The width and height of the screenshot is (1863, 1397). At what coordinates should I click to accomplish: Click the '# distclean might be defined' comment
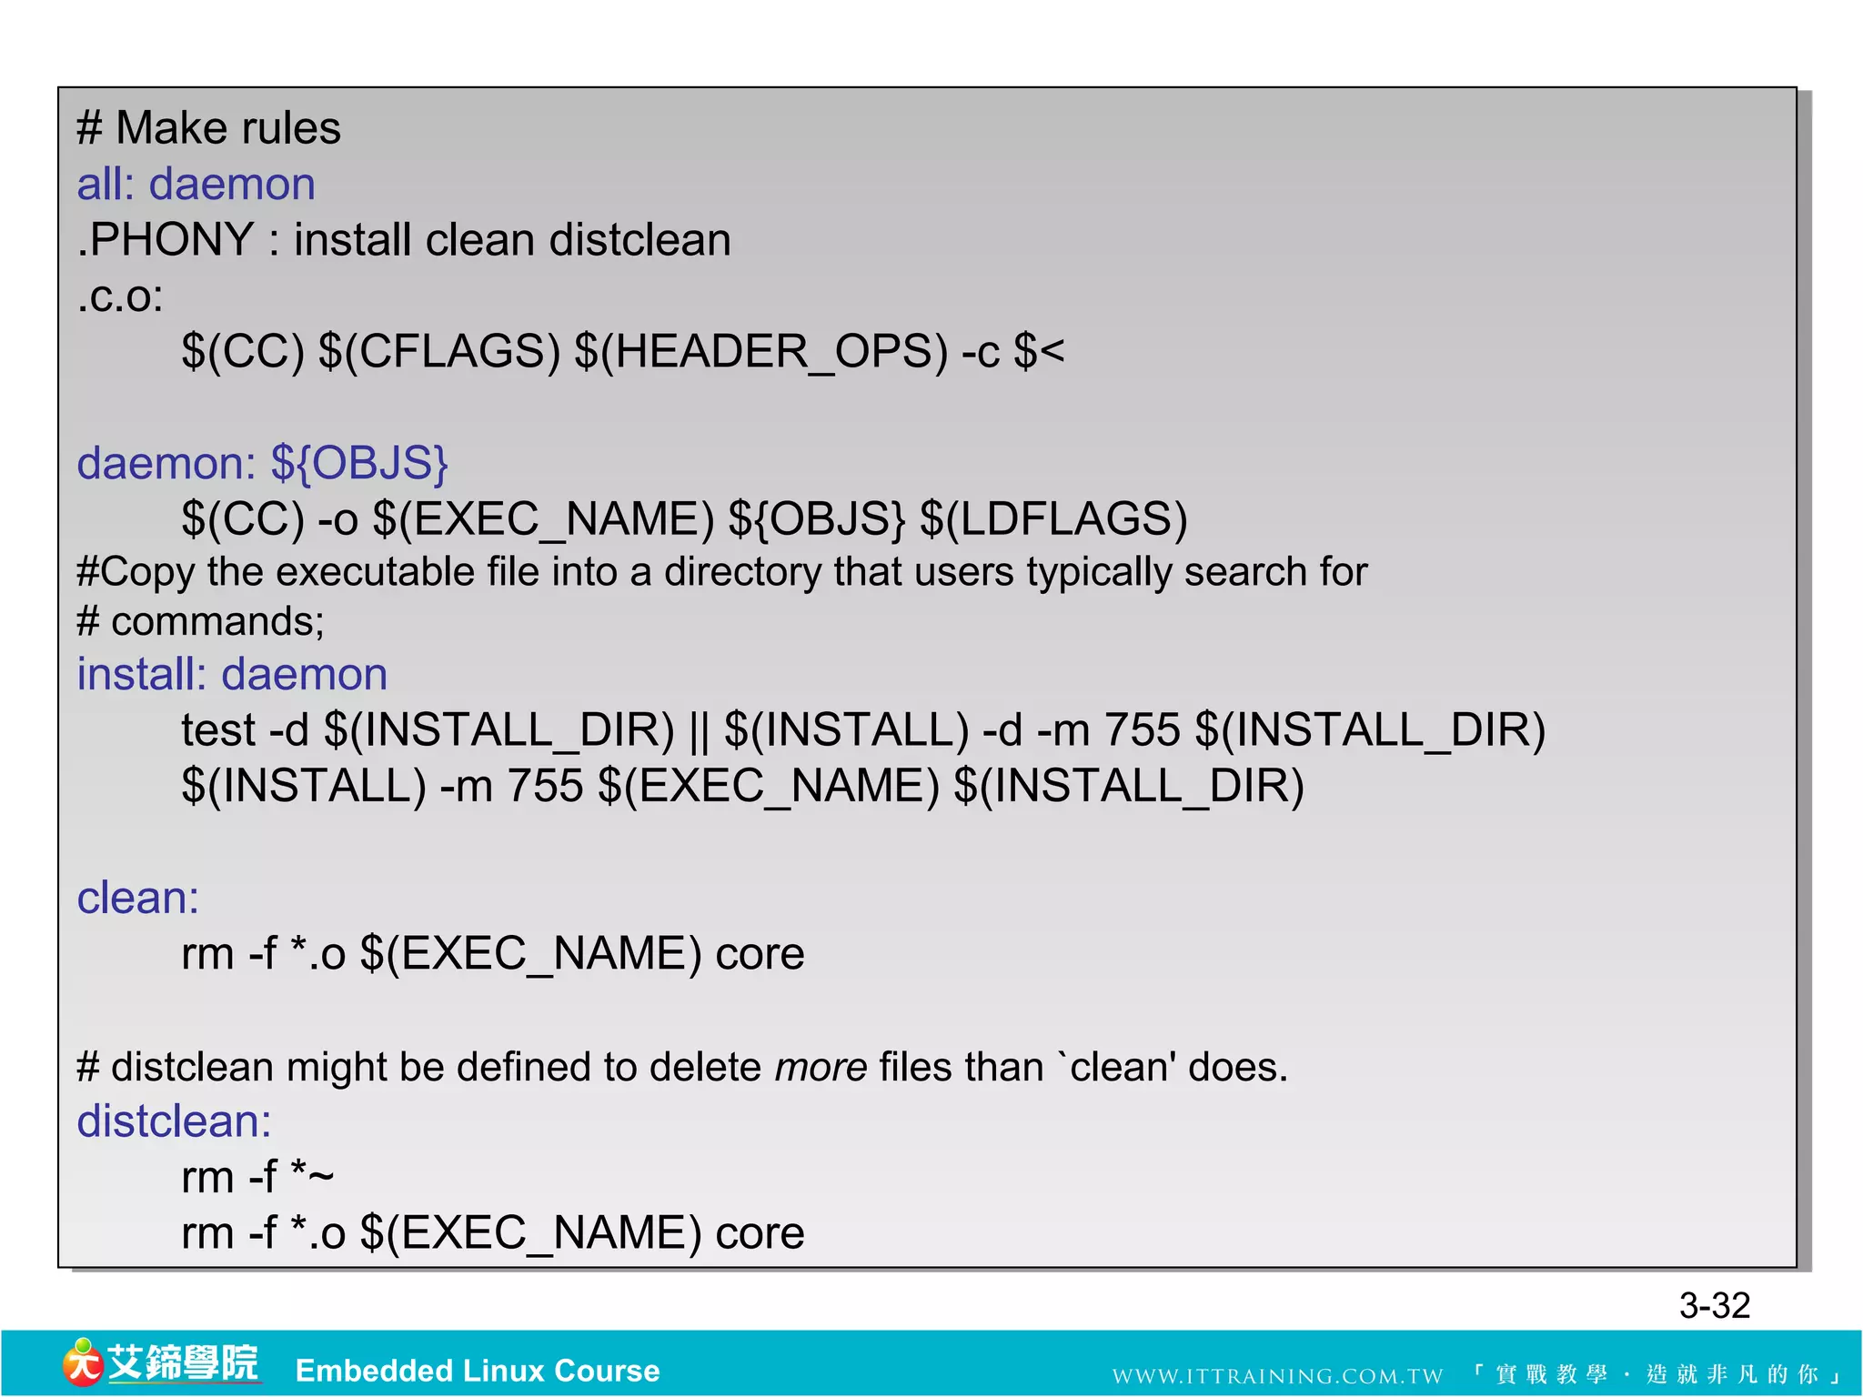(x=682, y=1067)
